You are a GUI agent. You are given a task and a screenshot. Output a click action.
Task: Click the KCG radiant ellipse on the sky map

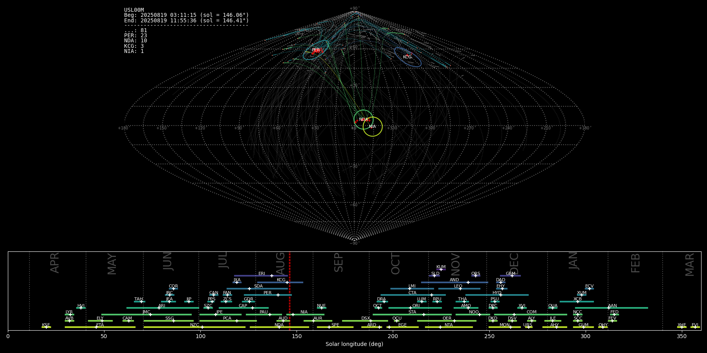click(x=408, y=57)
